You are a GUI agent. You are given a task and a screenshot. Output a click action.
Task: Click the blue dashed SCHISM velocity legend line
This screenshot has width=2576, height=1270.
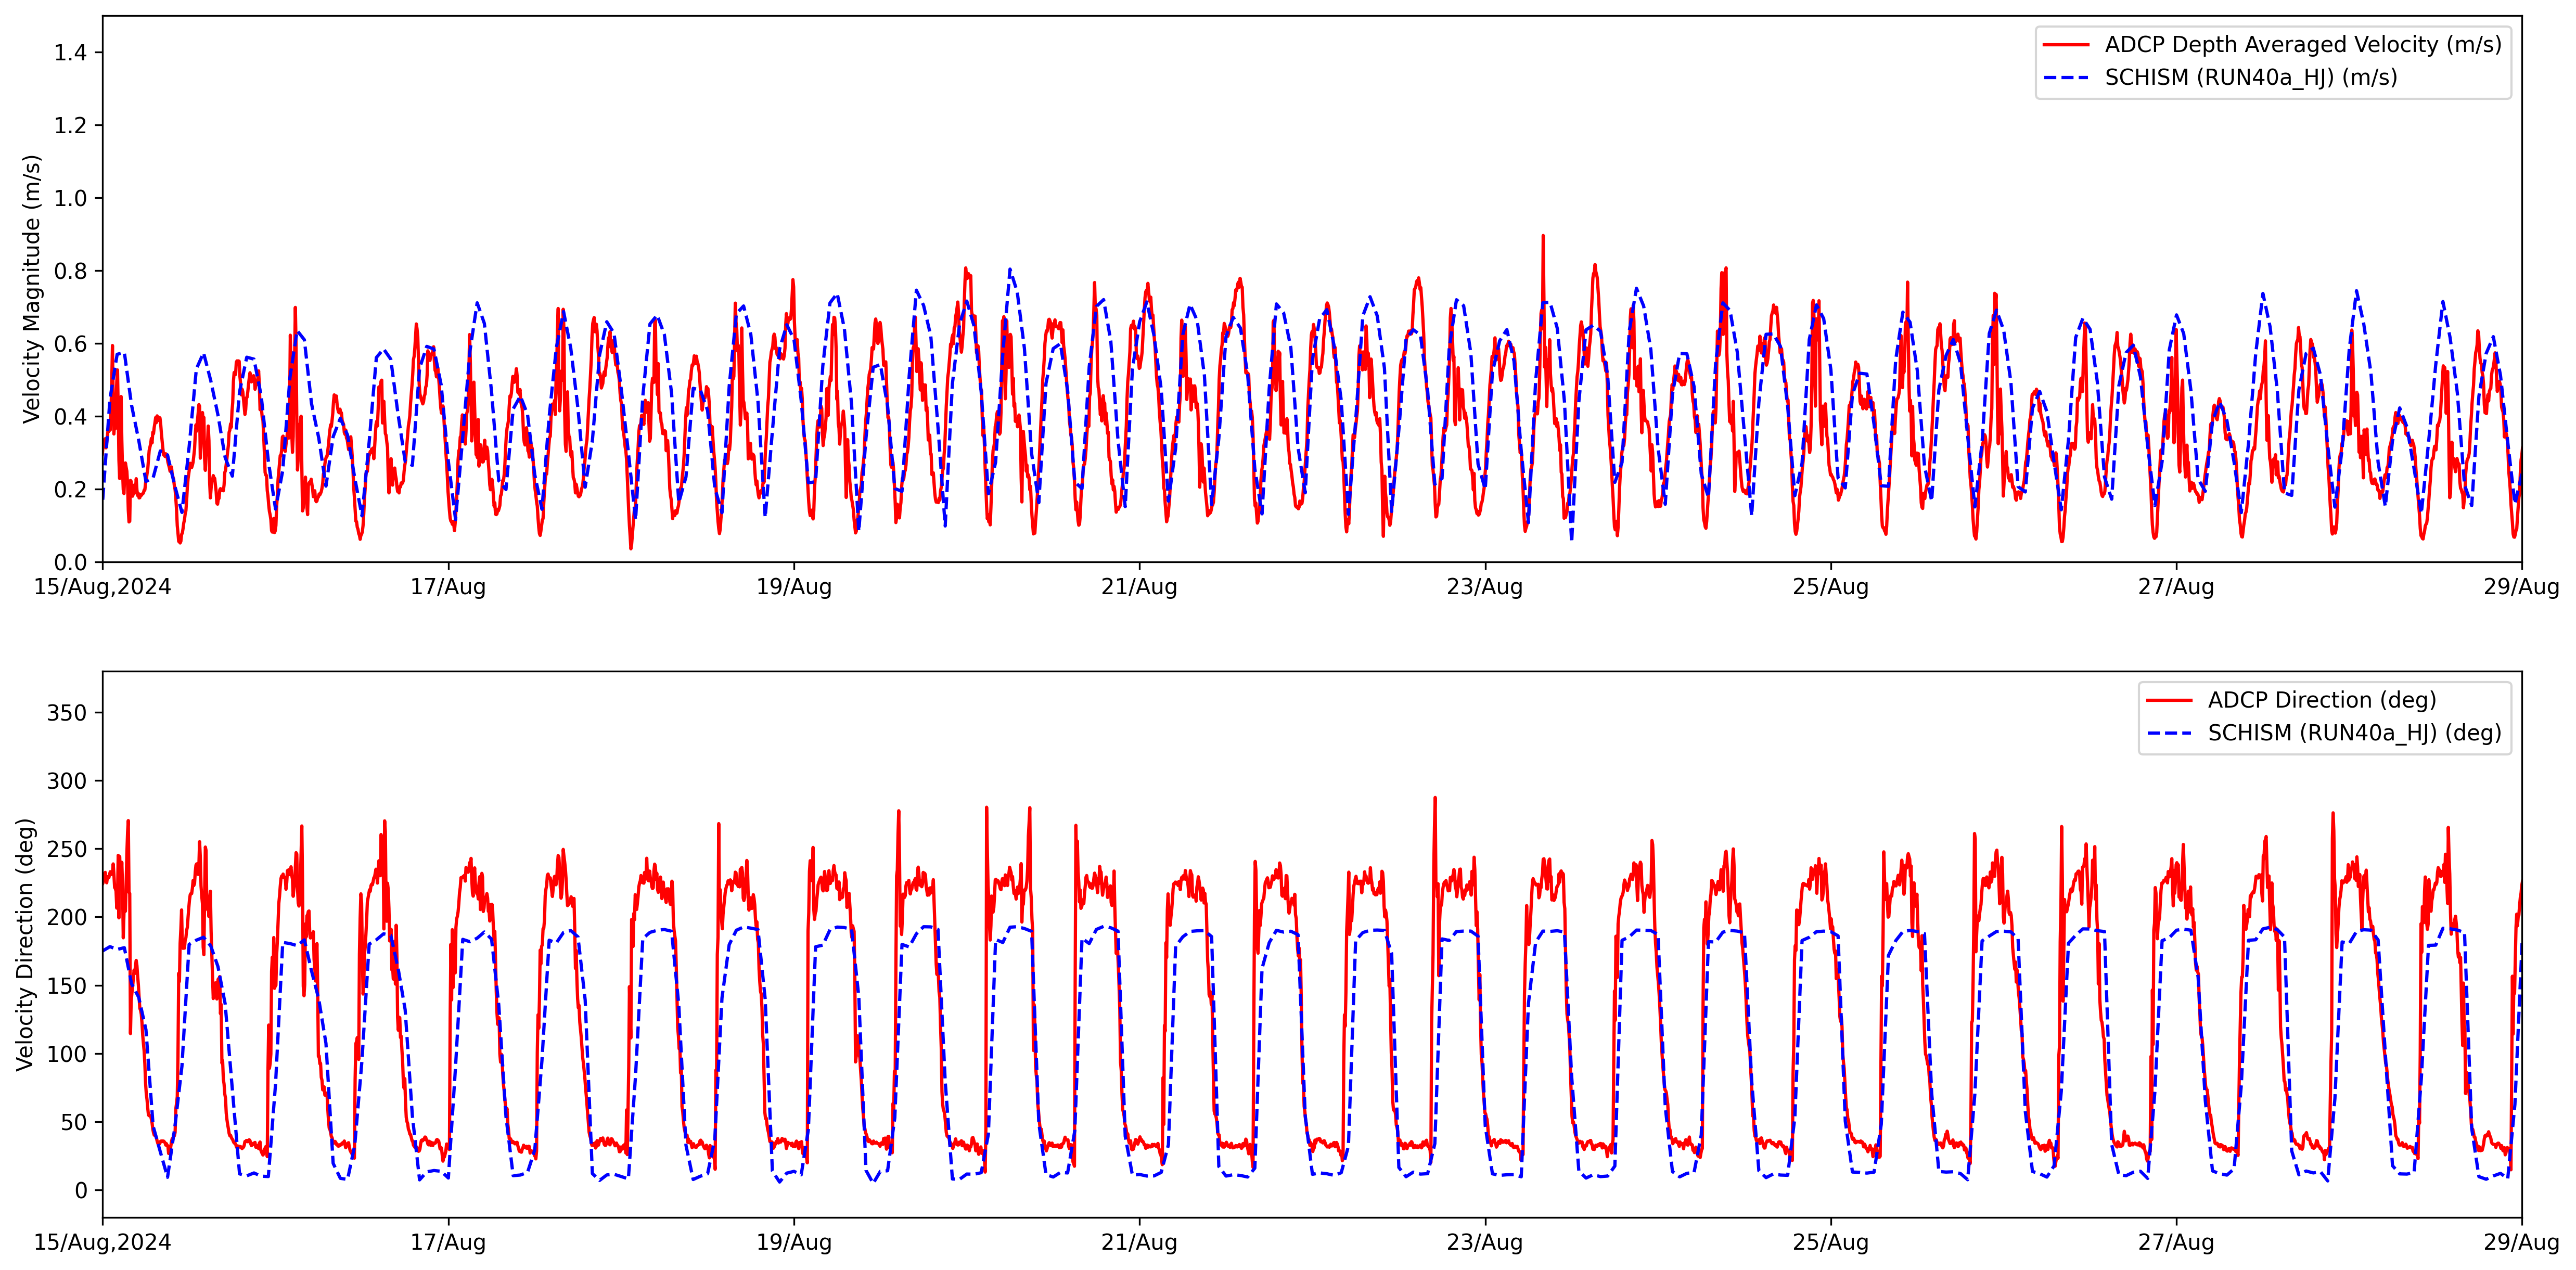(2066, 78)
